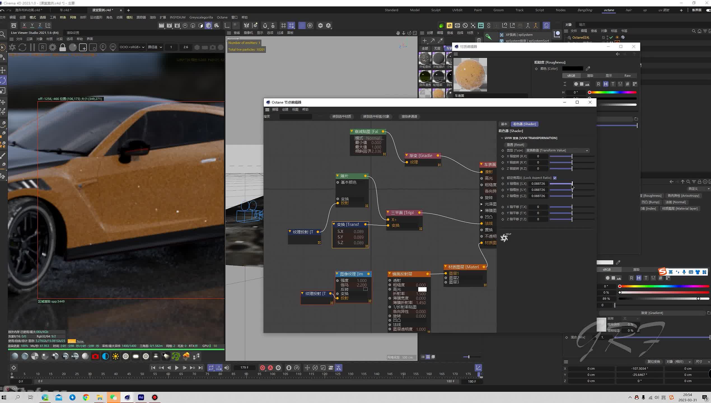Add Octane camera red icon

95,356
